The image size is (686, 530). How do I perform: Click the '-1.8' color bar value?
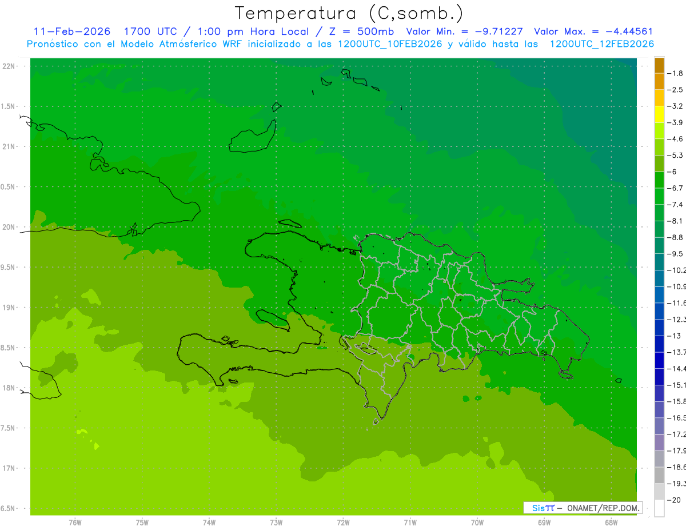click(x=676, y=73)
